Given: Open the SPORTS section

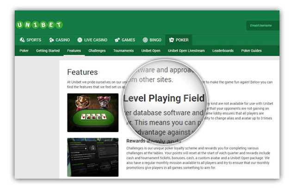Looking at the screenshot, I should [30, 40].
